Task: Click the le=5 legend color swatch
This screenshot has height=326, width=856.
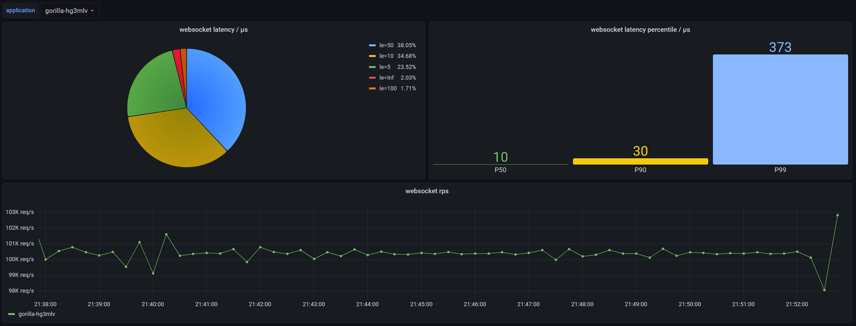Action: coord(372,67)
